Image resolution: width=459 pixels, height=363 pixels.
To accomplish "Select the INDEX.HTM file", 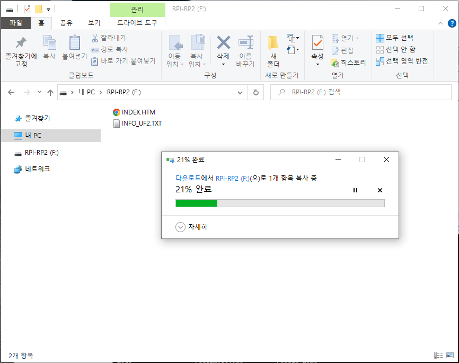I will [134, 112].
